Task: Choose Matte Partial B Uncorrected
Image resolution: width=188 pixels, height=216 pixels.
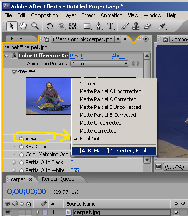Action: pyautogui.click(x=114, y=107)
